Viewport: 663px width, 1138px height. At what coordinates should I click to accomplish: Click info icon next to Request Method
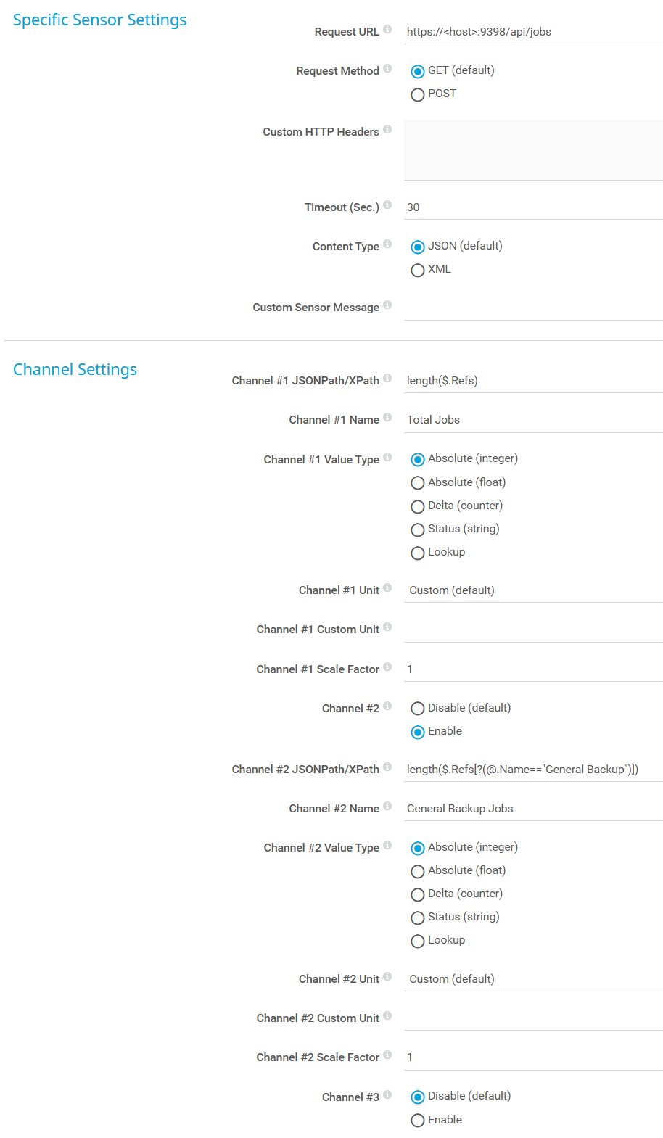tap(387, 68)
